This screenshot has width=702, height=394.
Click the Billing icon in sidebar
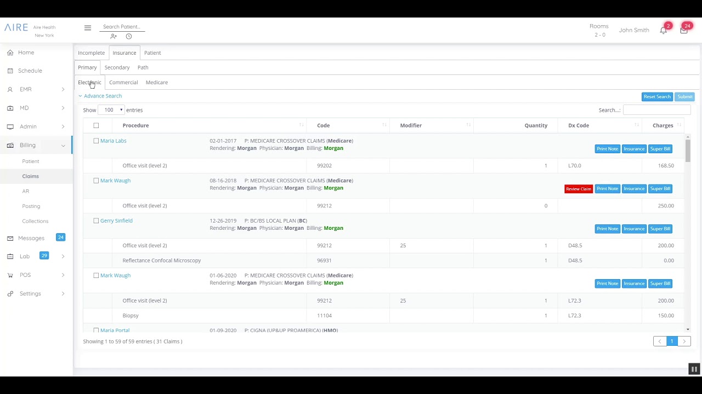coord(10,145)
